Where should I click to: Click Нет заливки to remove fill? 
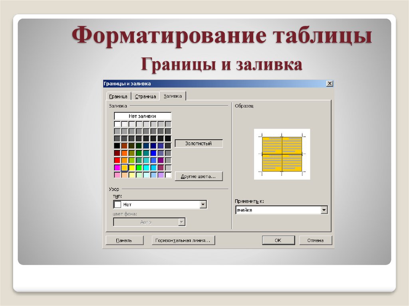tap(143, 116)
